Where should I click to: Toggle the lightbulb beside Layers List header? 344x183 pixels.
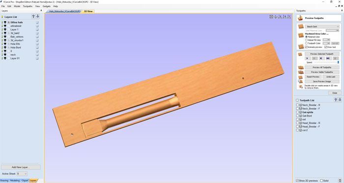(x=2, y=17)
